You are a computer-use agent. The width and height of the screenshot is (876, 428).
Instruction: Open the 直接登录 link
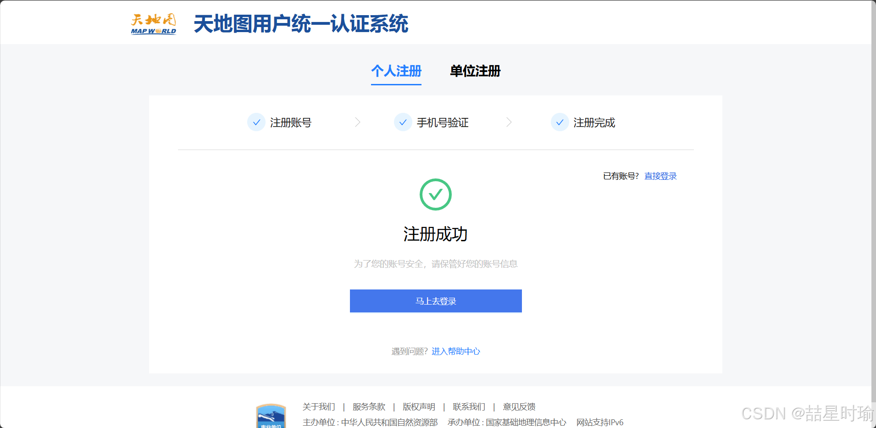[x=660, y=176]
